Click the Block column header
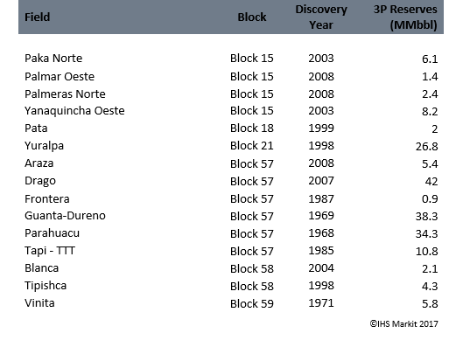Image resolution: width=470 pixels, height=347 pixels. point(252,17)
